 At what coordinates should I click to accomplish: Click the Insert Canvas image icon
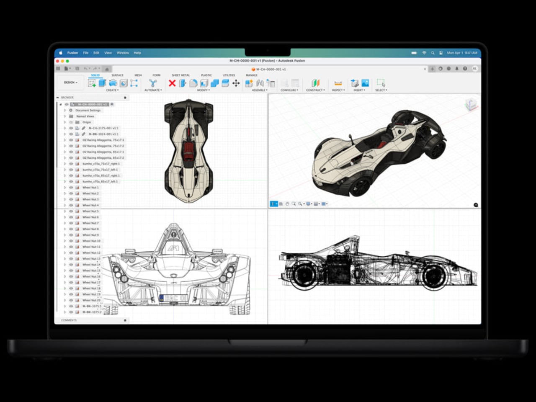point(365,83)
